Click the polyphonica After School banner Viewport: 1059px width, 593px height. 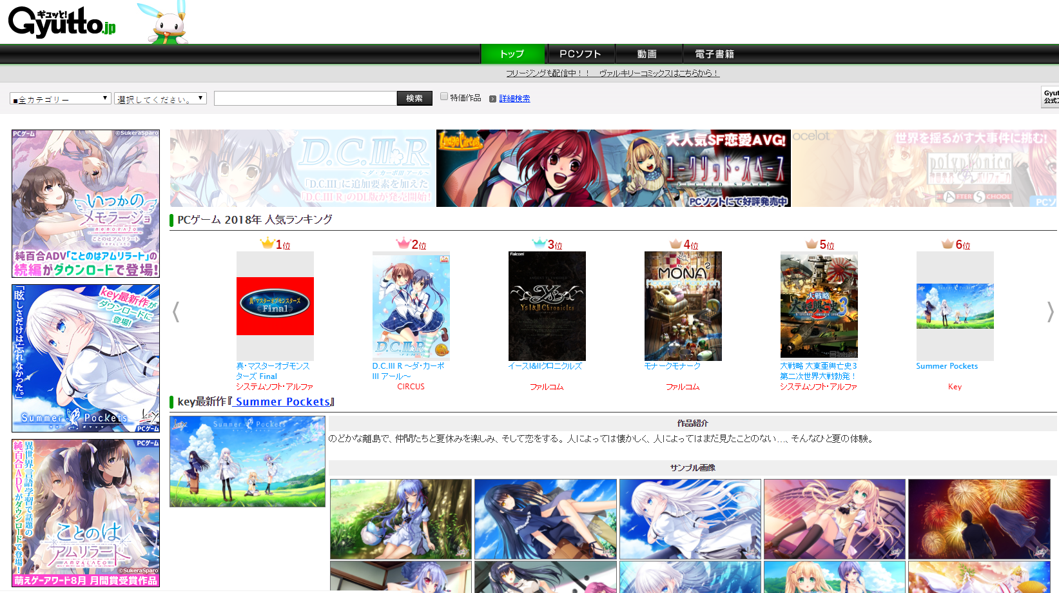click(x=924, y=168)
